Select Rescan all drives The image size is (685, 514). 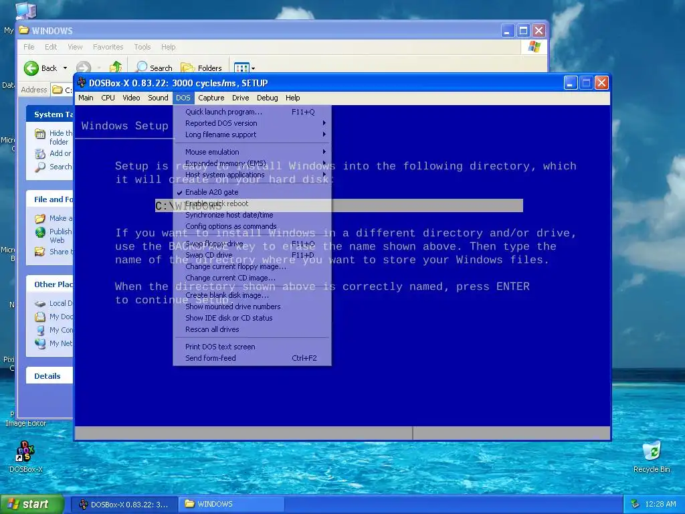(252, 329)
